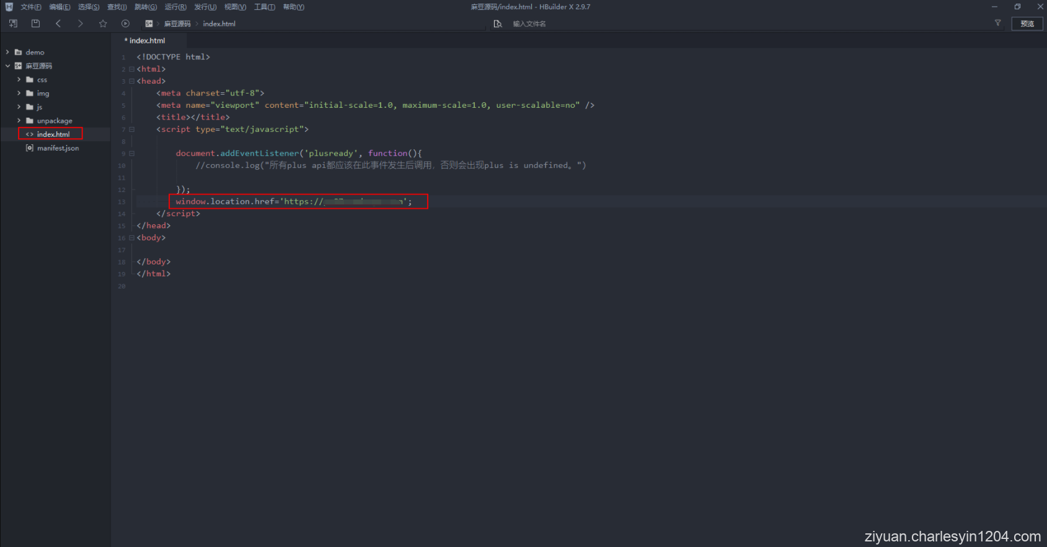Open the 文件(F) menu
This screenshot has height=547, width=1047.
point(30,7)
